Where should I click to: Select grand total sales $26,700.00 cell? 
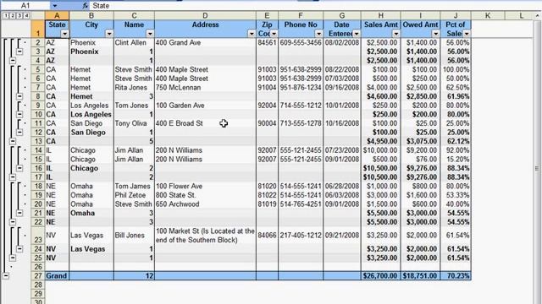click(380, 276)
